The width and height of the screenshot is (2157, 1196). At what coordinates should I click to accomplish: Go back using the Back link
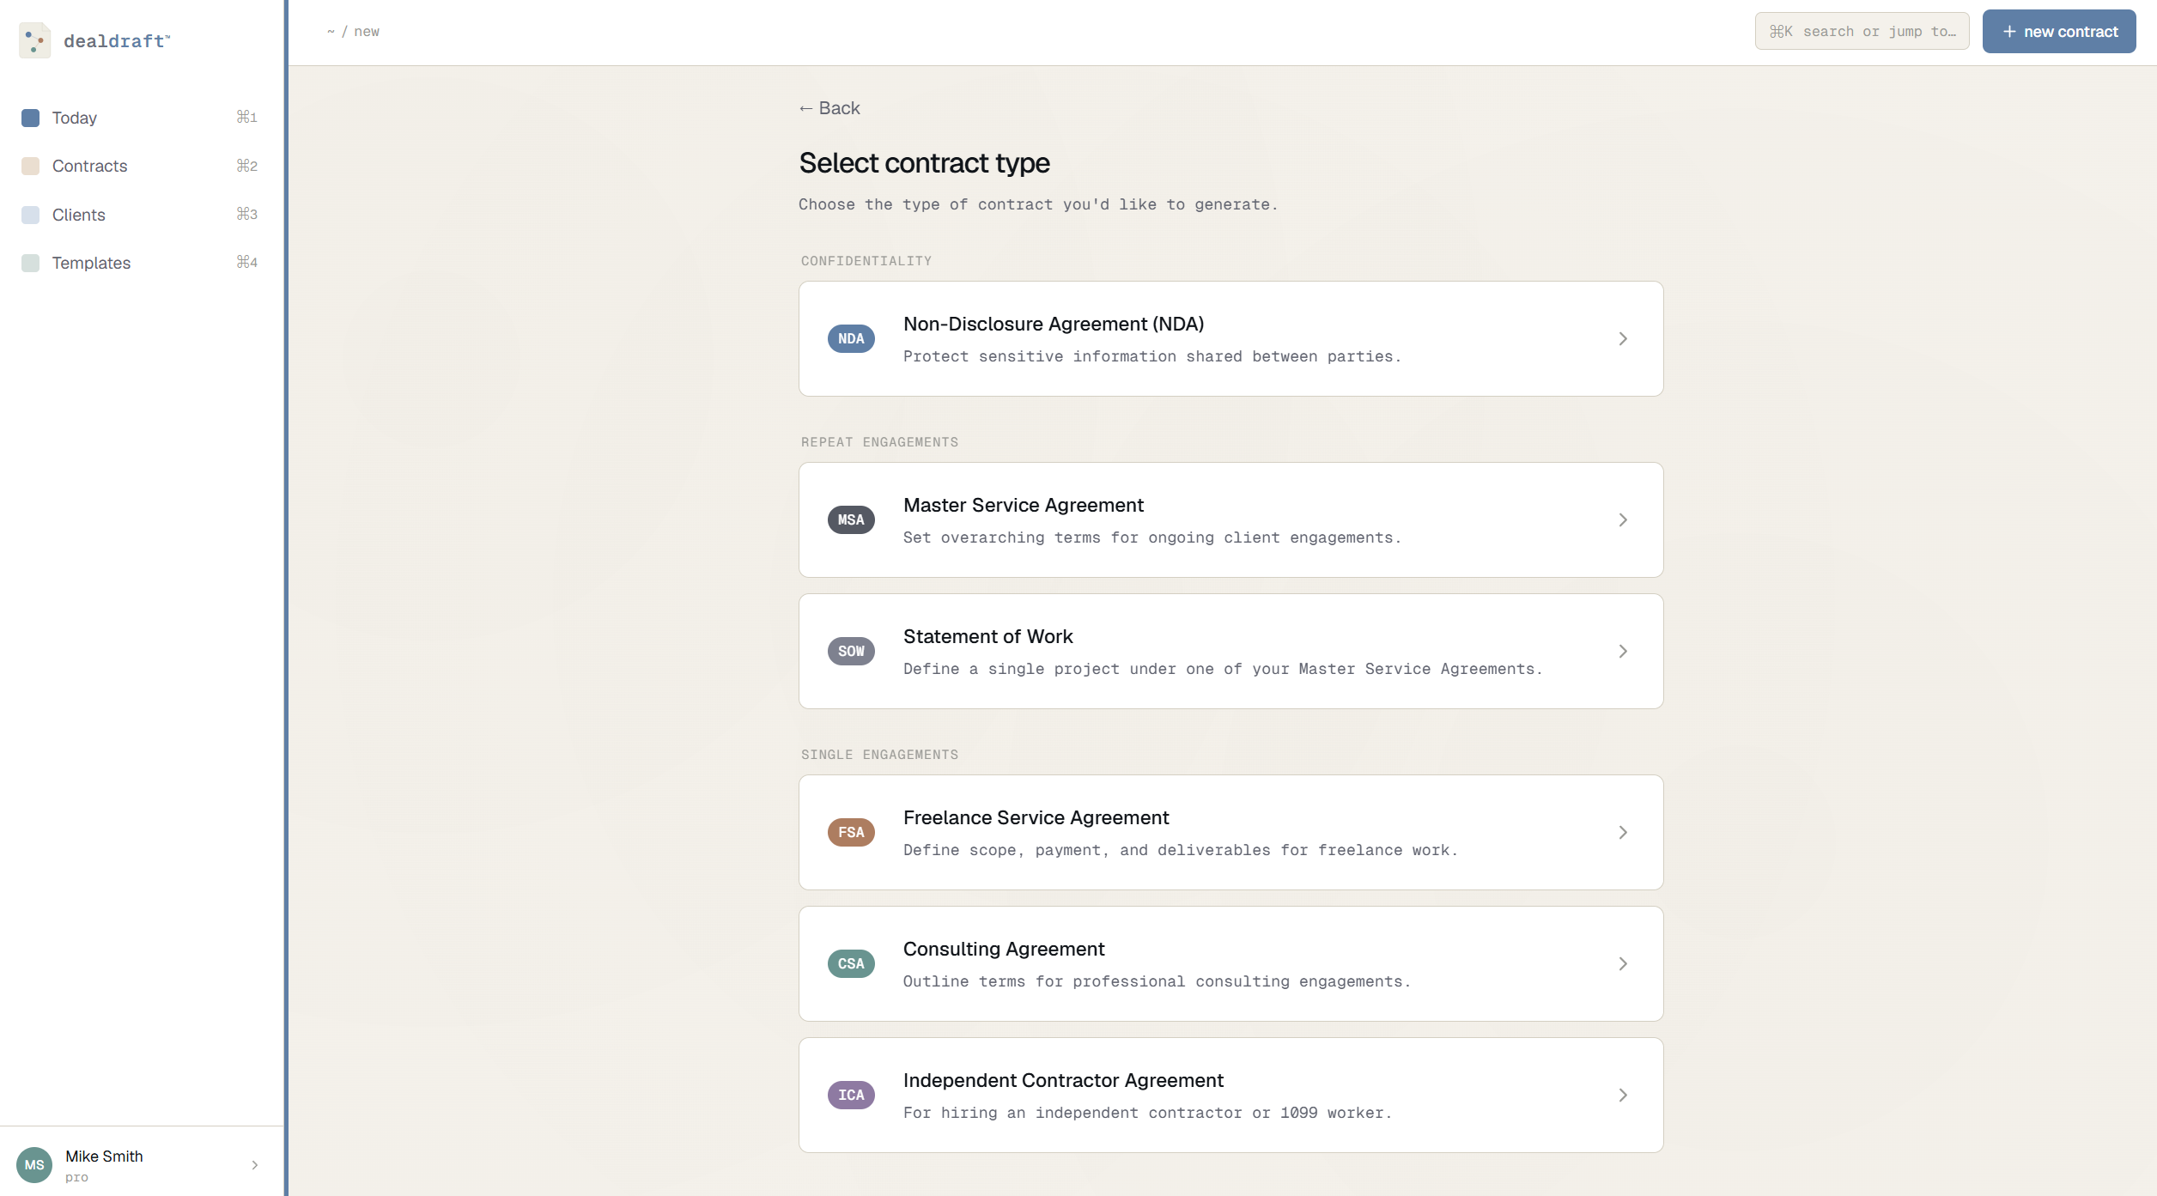tap(829, 108)
